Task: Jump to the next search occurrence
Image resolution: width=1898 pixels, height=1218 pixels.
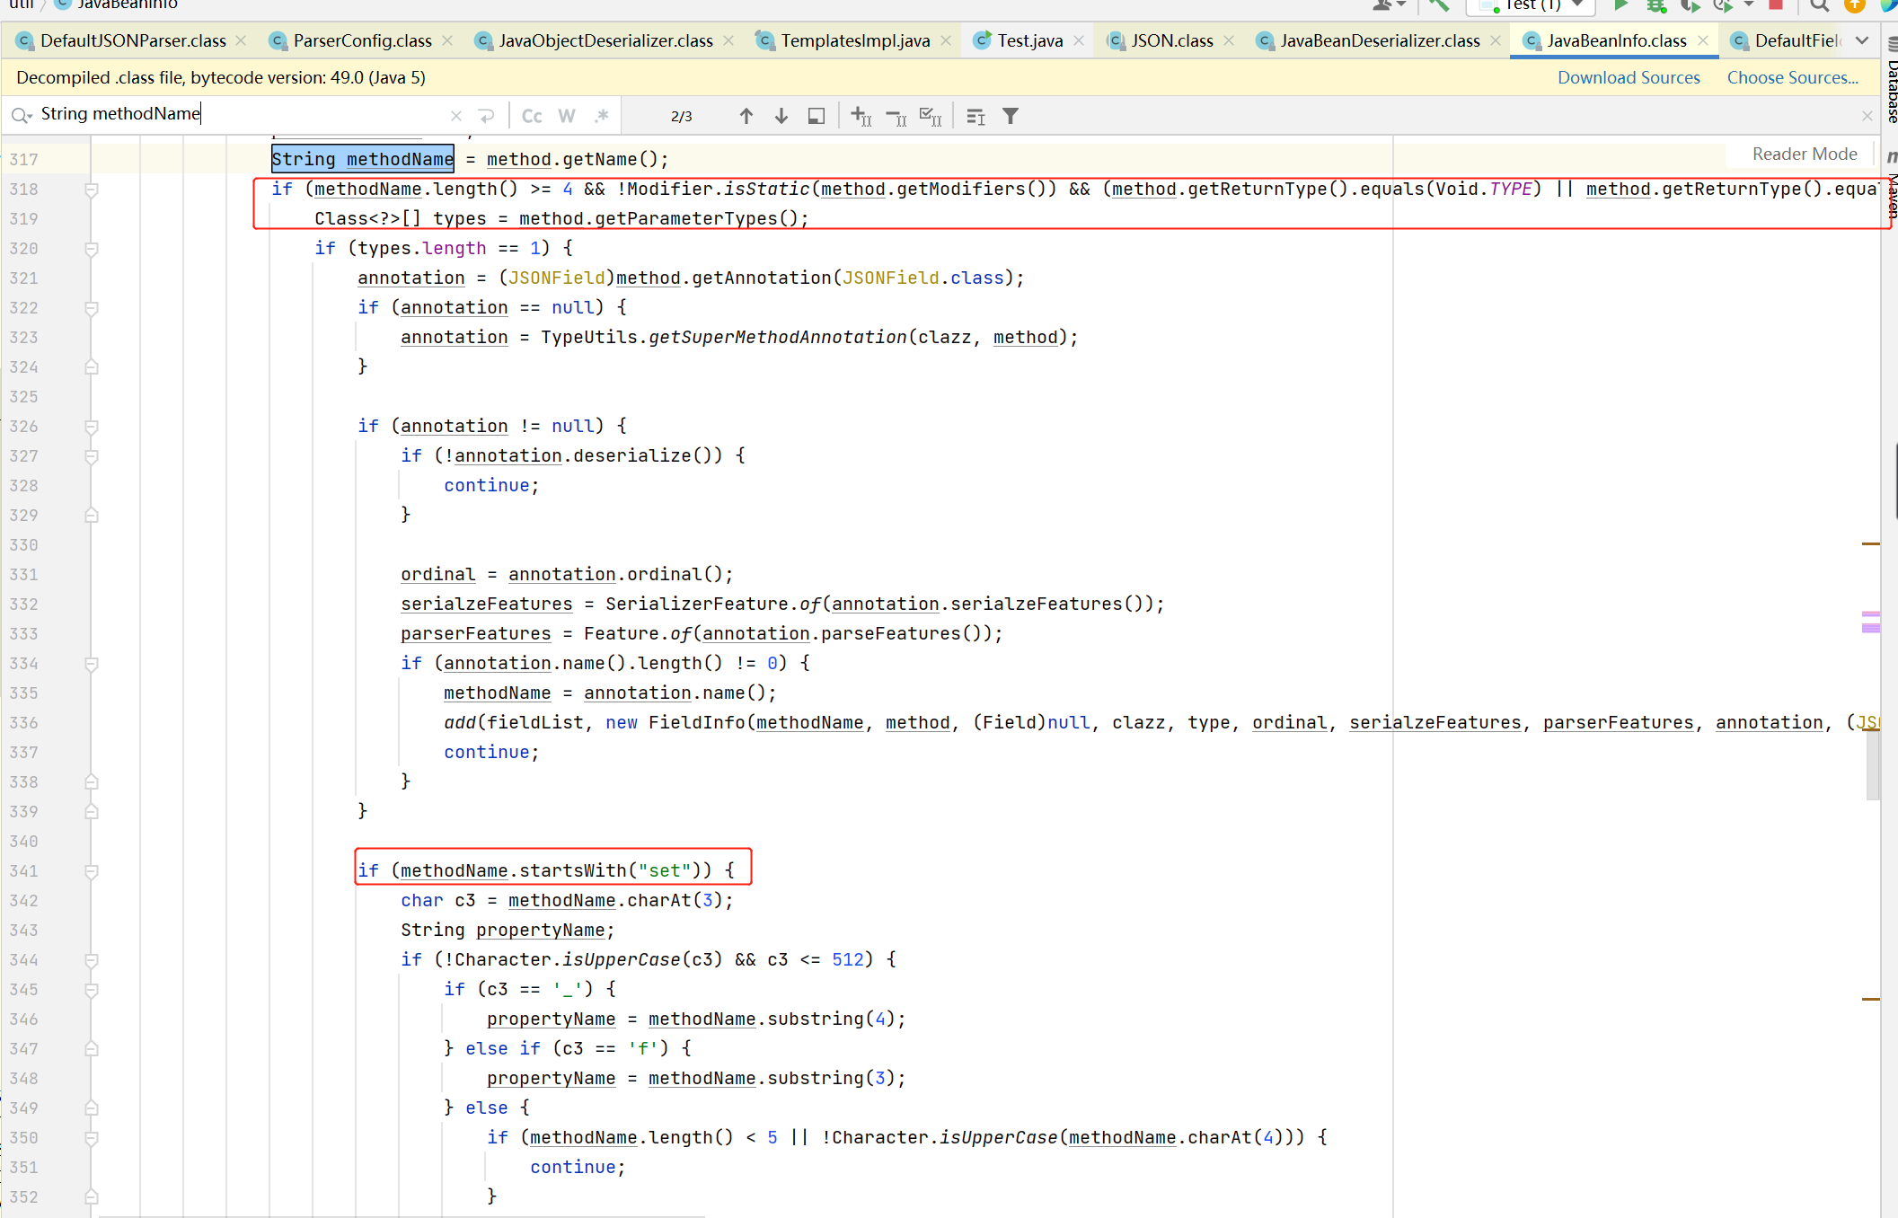Action: pos(781,116)
